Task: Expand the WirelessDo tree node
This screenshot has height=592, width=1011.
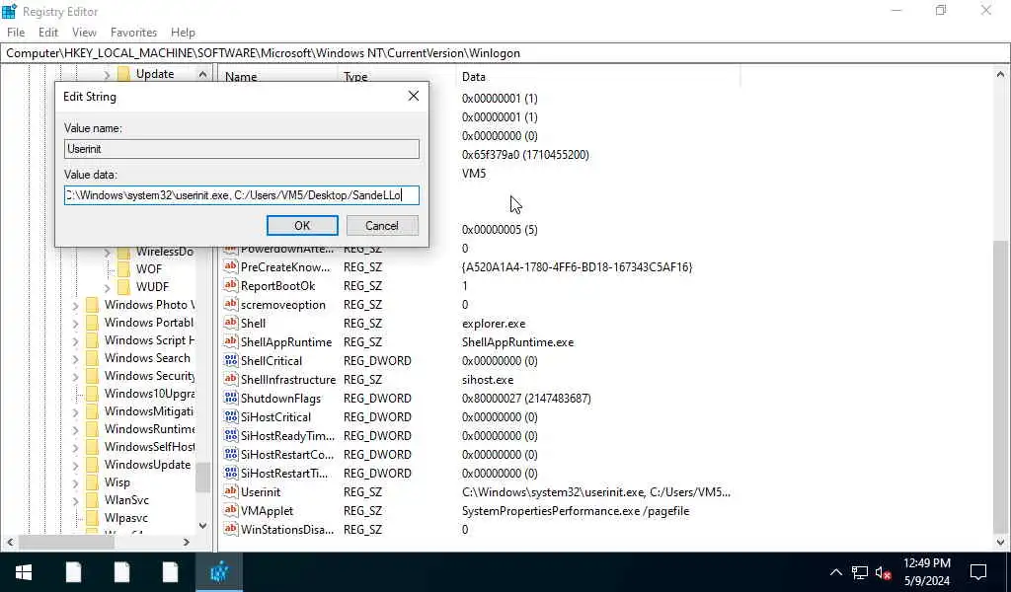Action: 107,252
